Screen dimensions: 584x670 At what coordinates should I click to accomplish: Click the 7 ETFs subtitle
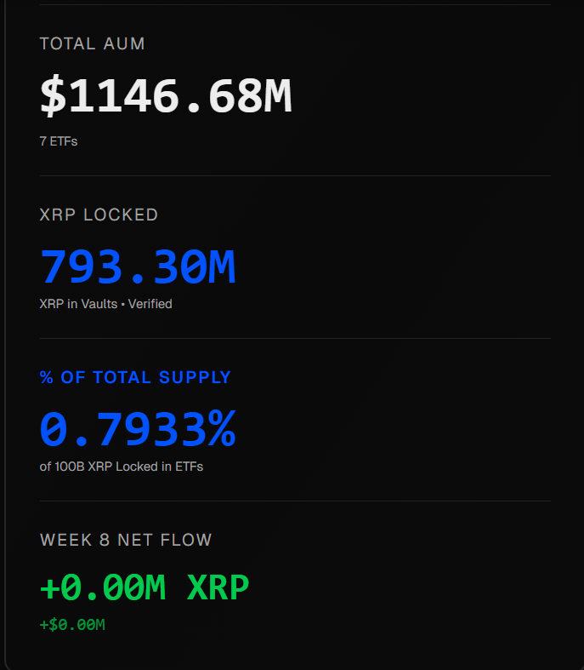(x=58, y=141)
